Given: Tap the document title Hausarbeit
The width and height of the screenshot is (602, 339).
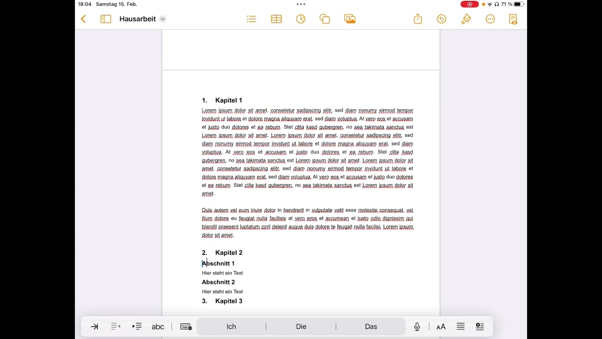Looking at the screenshot, I should 137,19.
